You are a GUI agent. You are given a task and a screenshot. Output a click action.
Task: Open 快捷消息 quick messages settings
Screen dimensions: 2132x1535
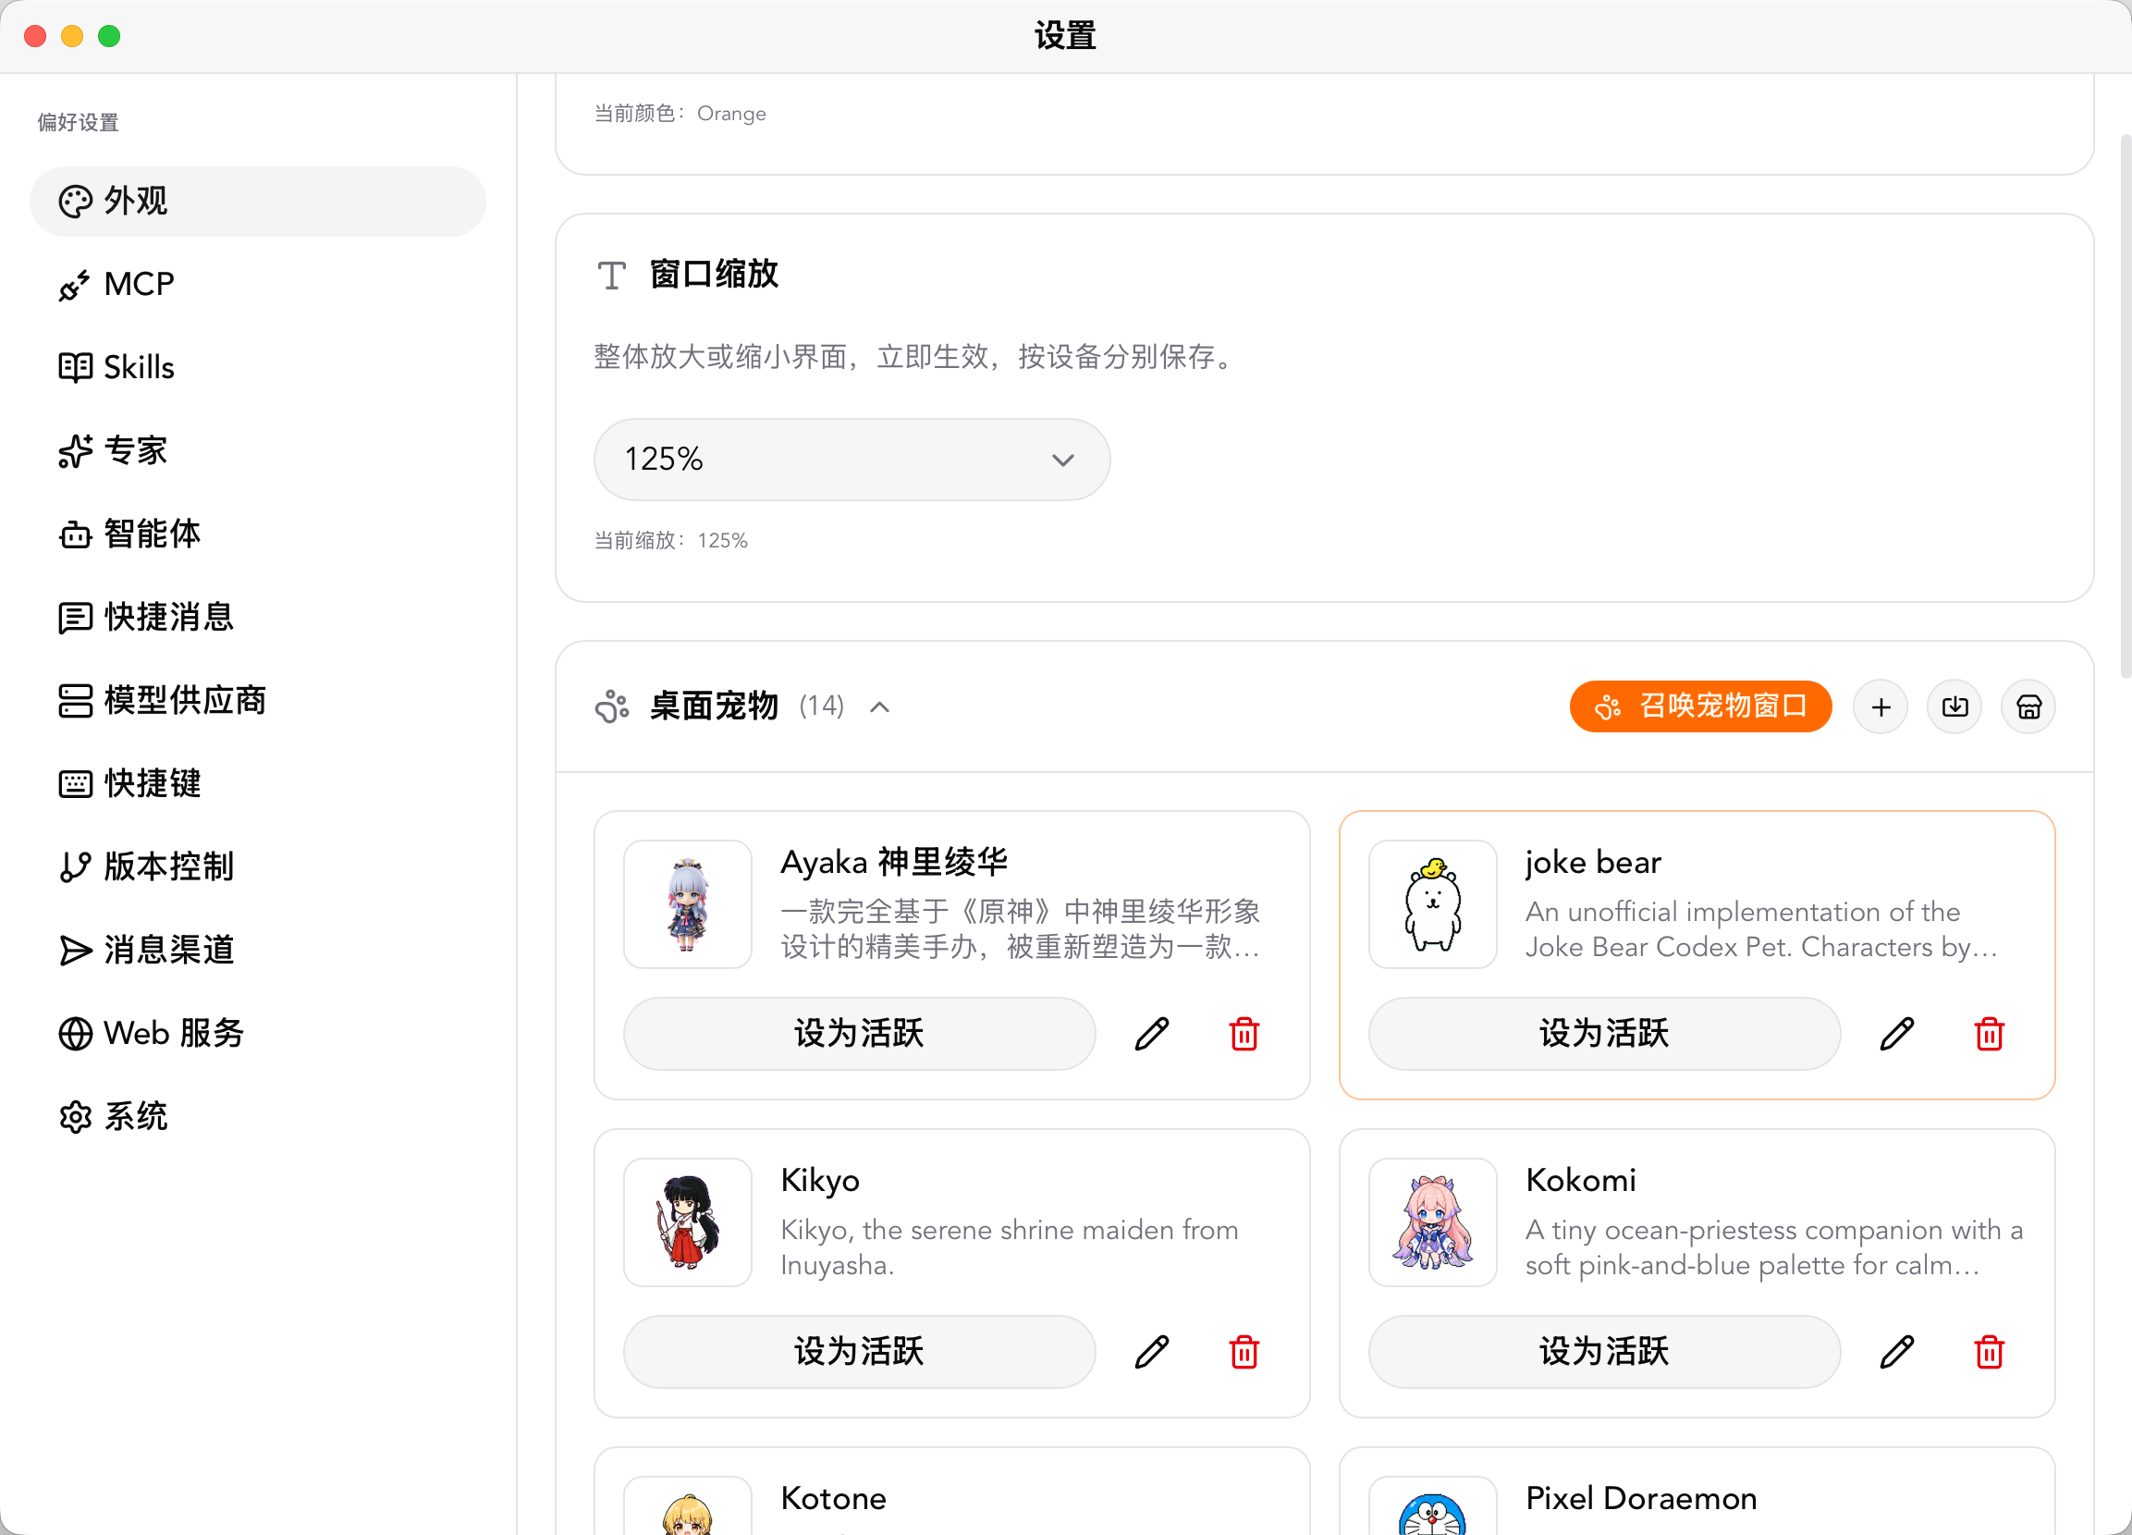coord(258,618)
